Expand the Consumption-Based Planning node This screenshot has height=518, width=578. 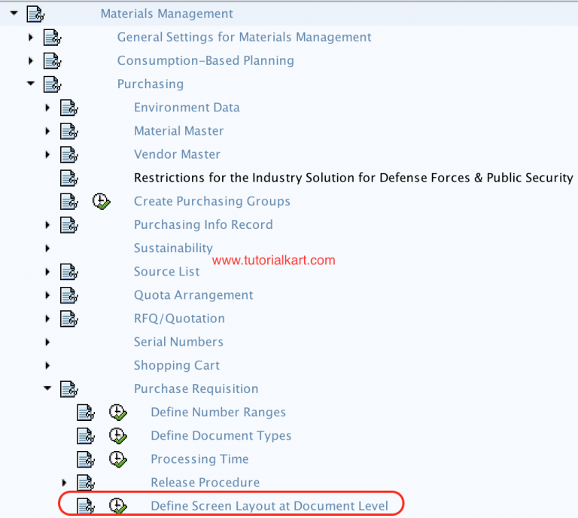[x=31, y=60]
